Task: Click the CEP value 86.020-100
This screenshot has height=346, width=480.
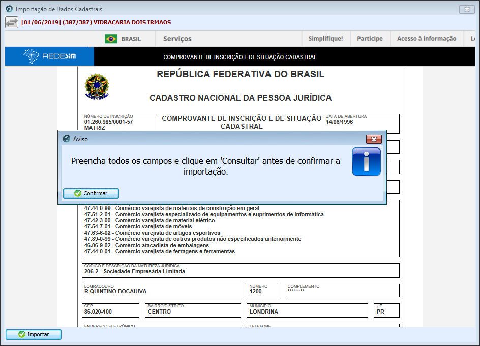Action: click(x=98, y=312)
